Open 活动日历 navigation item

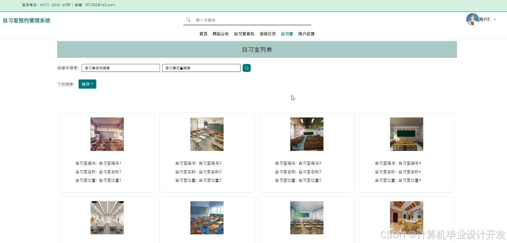click(267, 34)
